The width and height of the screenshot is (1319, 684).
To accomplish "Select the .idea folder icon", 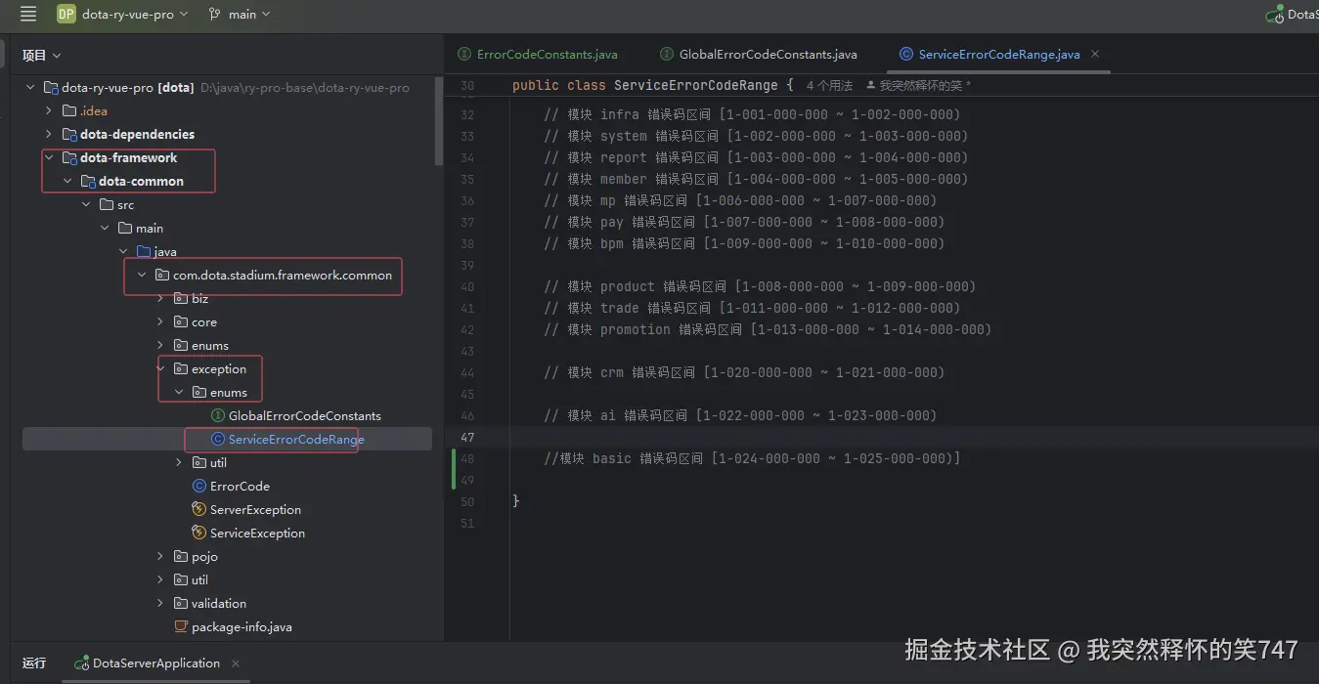I will click(68, 110).
